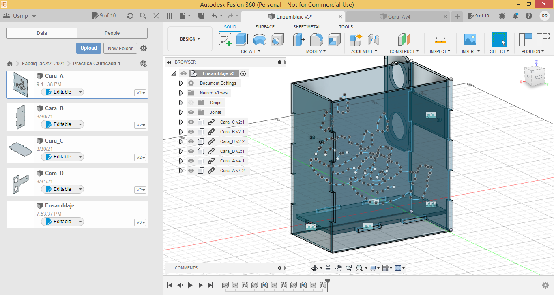Viewport: 554px width, 295px height.
Task: Activate the Ensamblaje v3 radio button
Action: point(243,73)
